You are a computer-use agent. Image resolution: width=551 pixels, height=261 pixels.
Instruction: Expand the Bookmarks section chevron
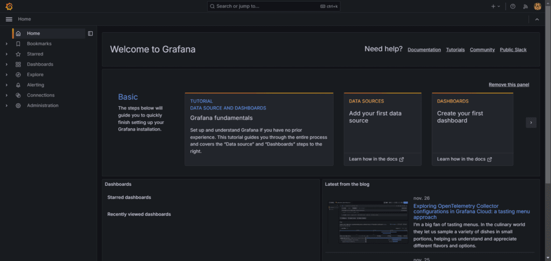coord(6,44)
